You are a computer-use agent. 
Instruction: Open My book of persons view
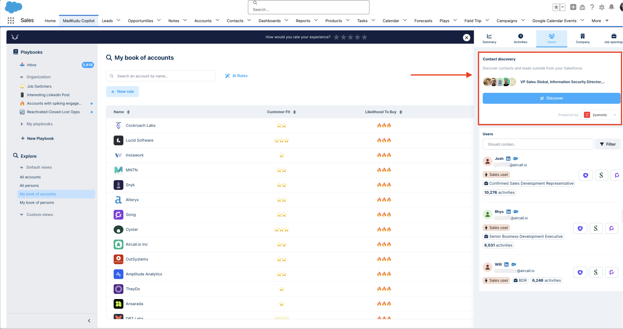pyautogui.click(x=37, y=203)
